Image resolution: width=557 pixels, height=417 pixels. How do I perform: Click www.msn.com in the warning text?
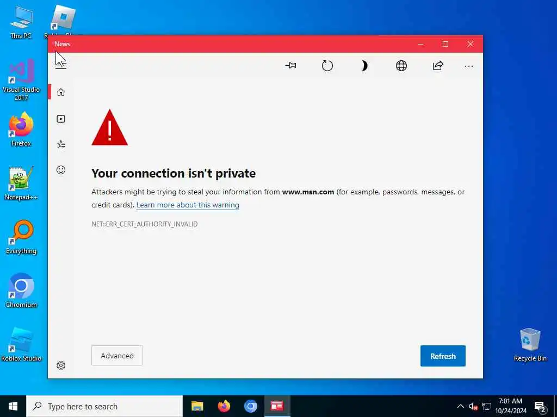coord(308,192)
